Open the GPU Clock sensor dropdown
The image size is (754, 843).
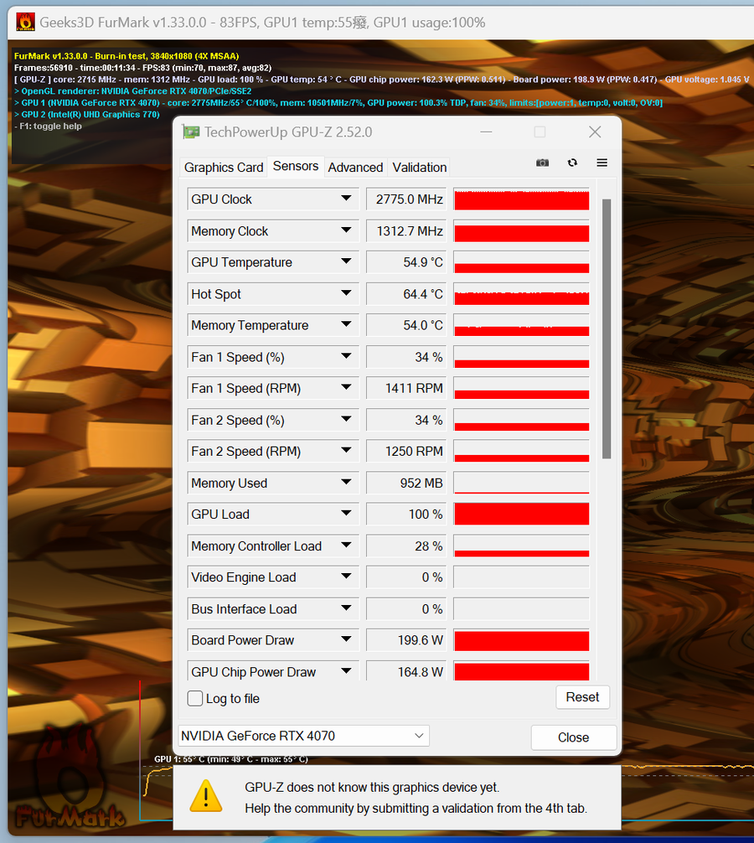[x=347, y=199]
